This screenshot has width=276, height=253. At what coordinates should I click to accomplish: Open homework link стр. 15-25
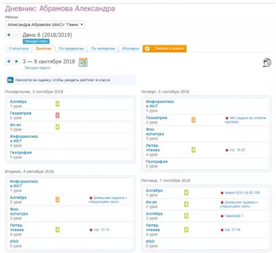(237, 150)
